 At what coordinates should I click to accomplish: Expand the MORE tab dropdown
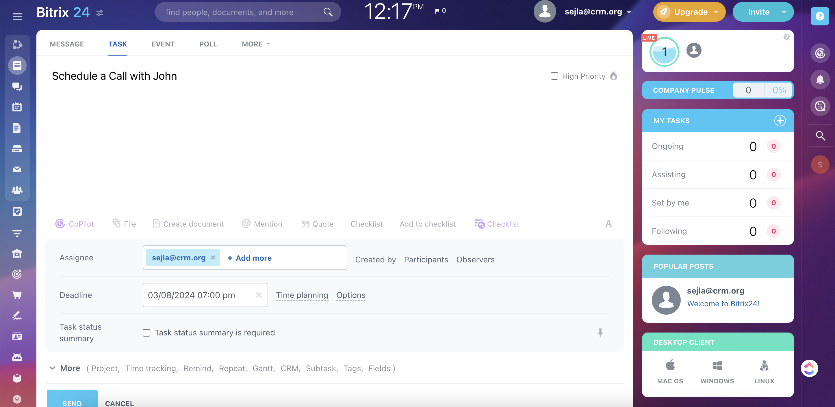point(255,44)
